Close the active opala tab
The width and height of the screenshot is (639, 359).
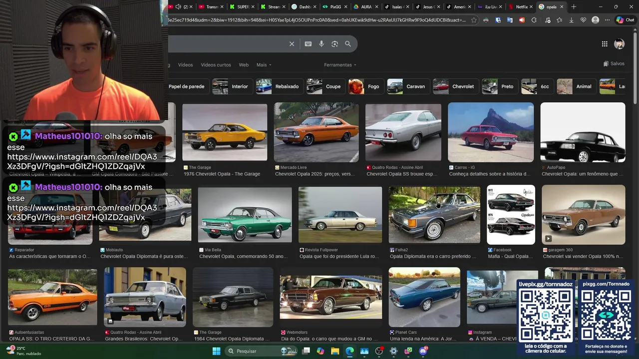562,7
